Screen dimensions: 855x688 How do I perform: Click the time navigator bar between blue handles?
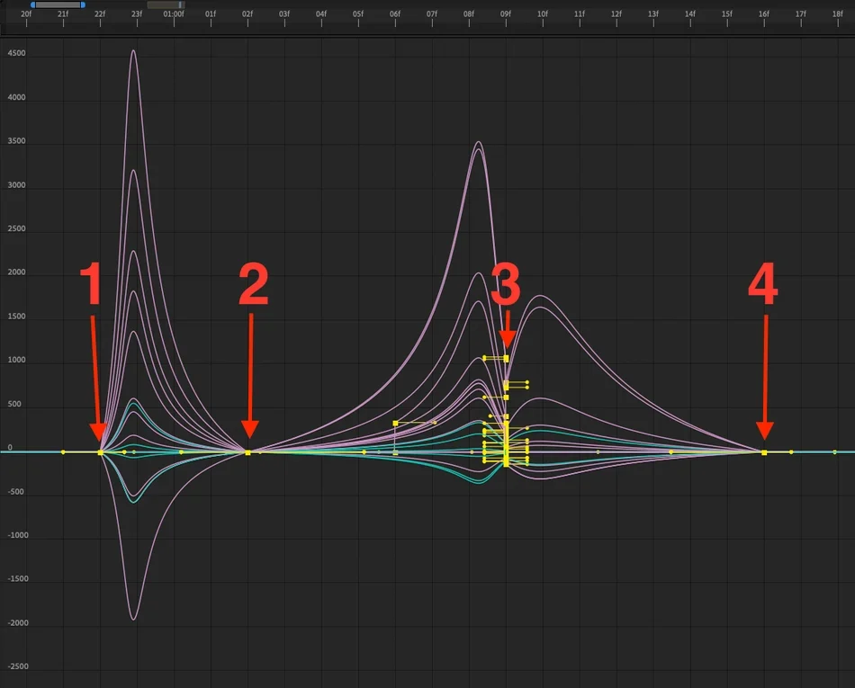pos(58,4)
